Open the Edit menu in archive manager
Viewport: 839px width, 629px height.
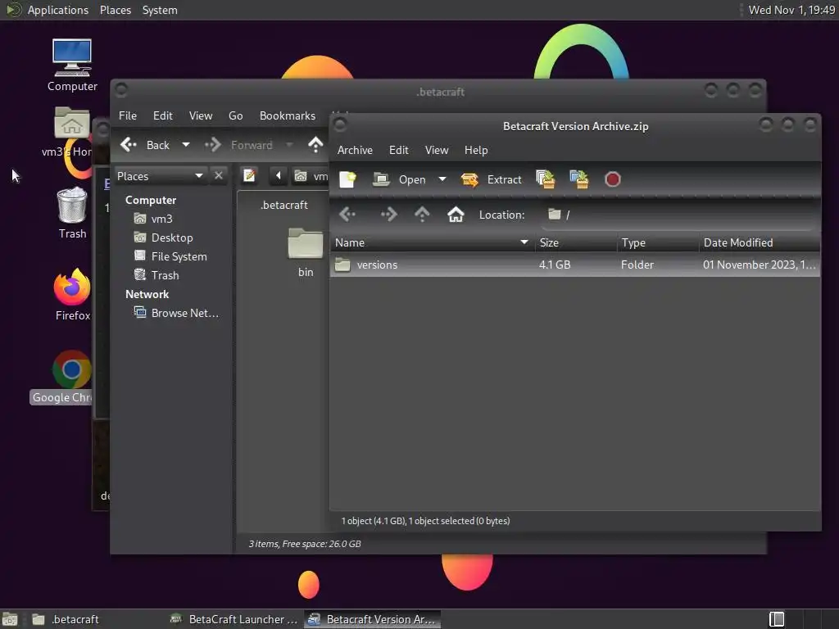(x=399, y=151)
